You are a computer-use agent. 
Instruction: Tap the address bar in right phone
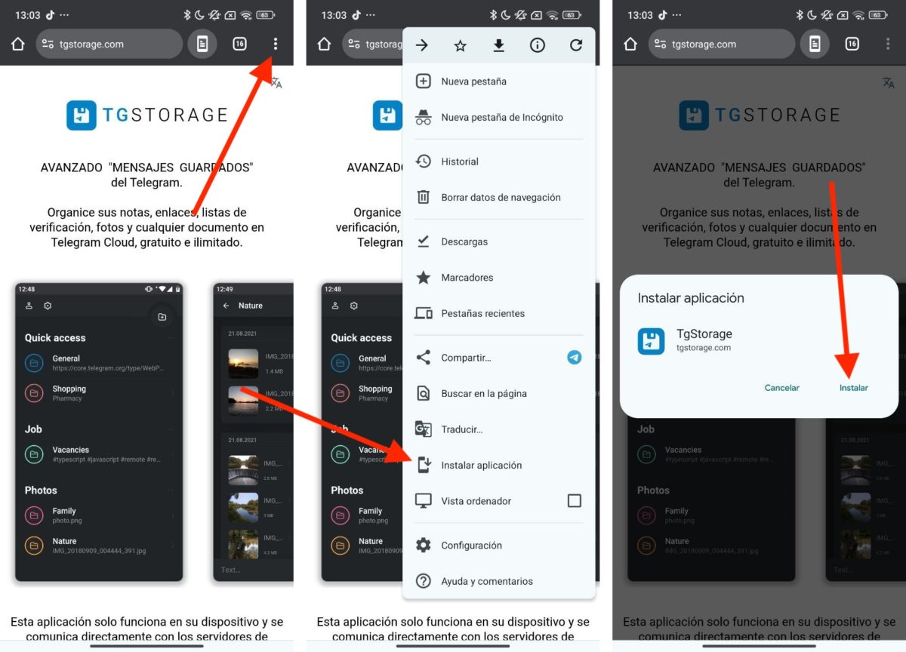(723, 44)
